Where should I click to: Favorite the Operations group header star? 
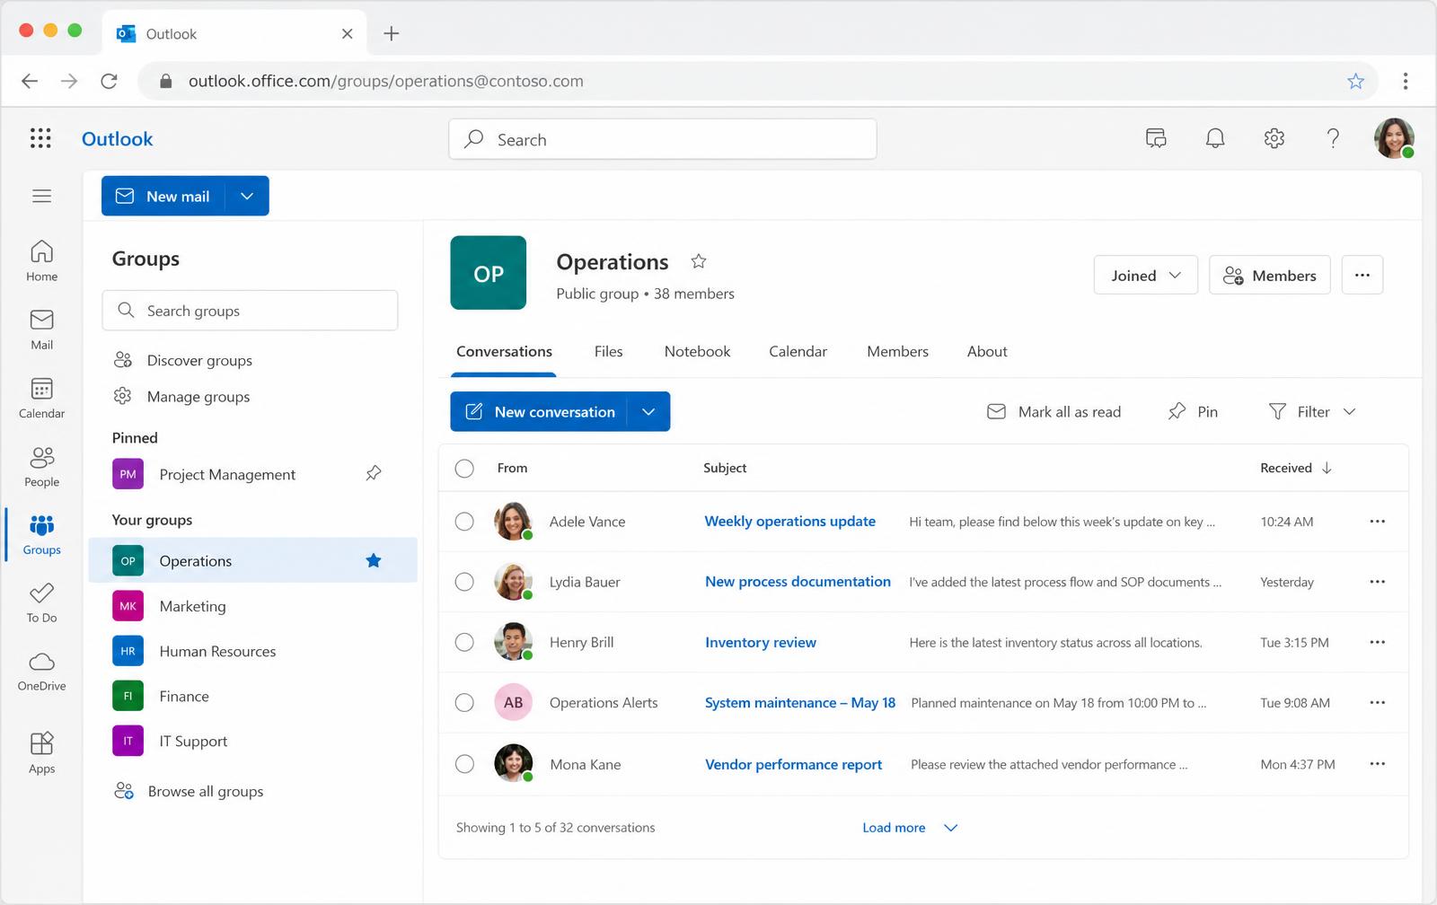[699, 261]
